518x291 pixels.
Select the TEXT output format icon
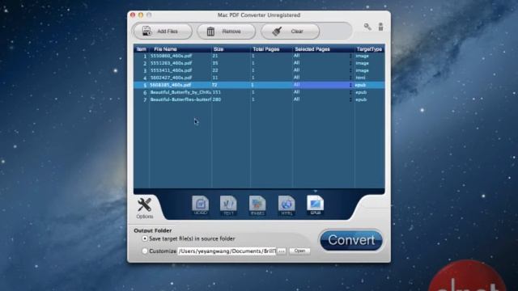tap(228, 205)
